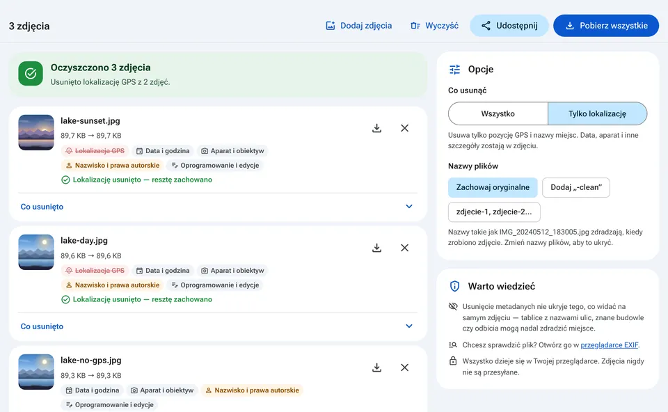Viewport: 668px width, 412px height.
Task: Click the lake-sunset.jpg thumbnail
Action: (36, 132)
